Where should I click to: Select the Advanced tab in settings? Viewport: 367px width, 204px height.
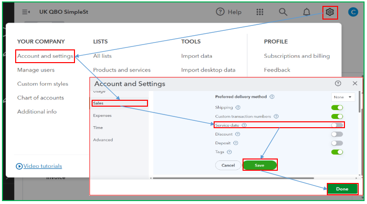[103, 140]
